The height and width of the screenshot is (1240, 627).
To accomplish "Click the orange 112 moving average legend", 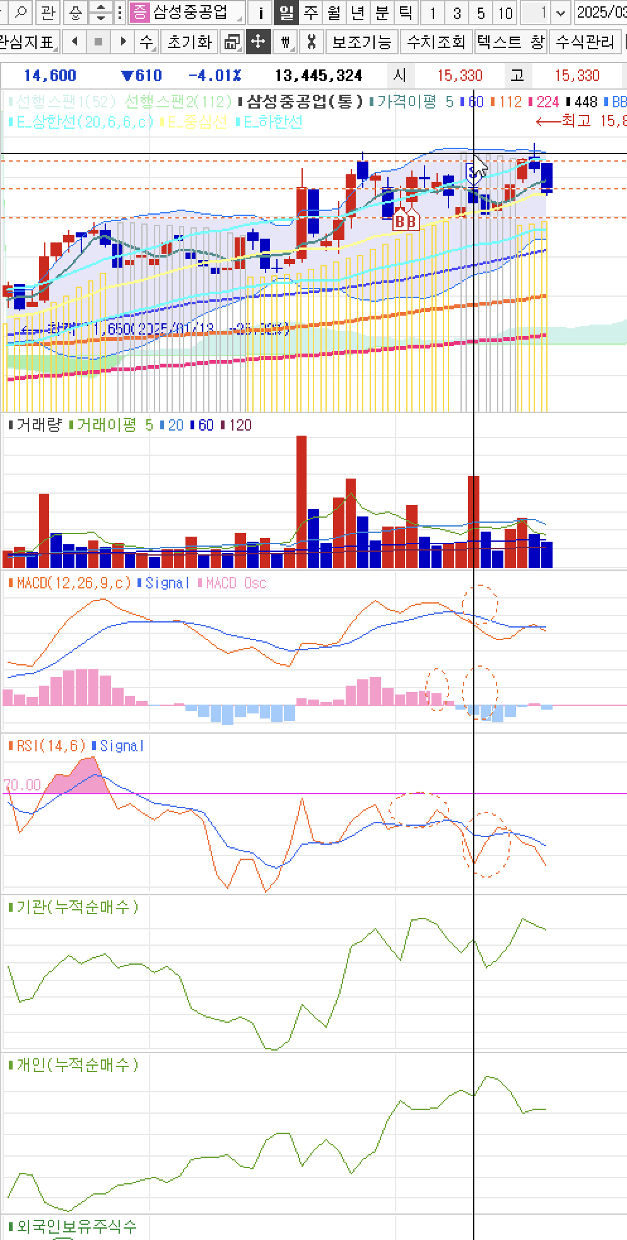I will 507,102.
